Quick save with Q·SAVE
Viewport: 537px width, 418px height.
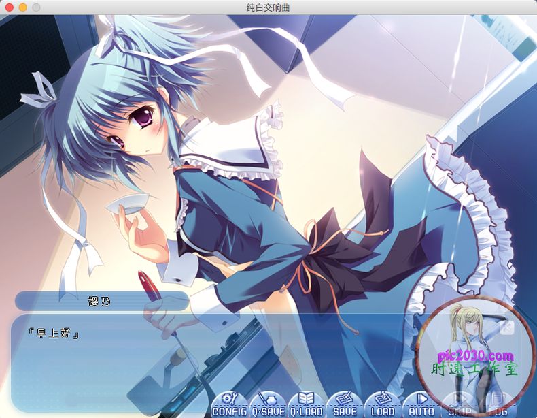coord(268,404)
